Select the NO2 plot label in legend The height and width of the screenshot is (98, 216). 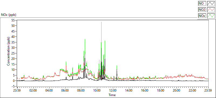click(202, 10)
